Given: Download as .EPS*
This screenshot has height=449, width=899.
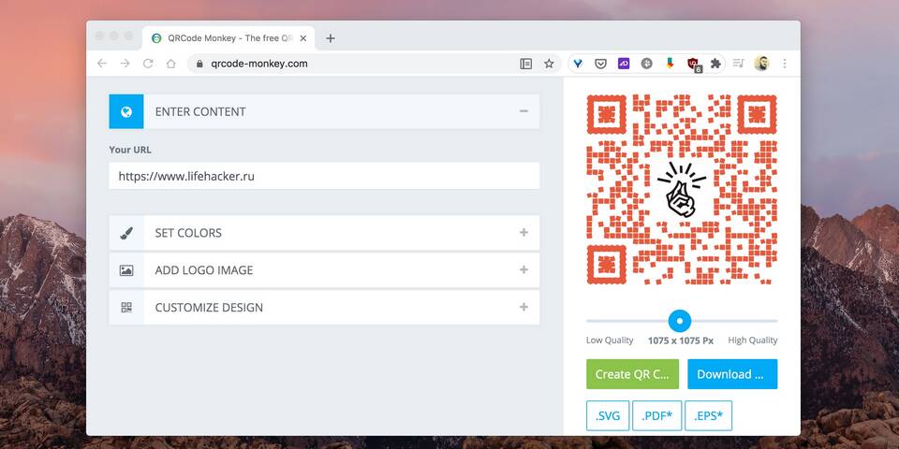Looking at the screenshot, I should pyautogui.click(x=709, y=415).
